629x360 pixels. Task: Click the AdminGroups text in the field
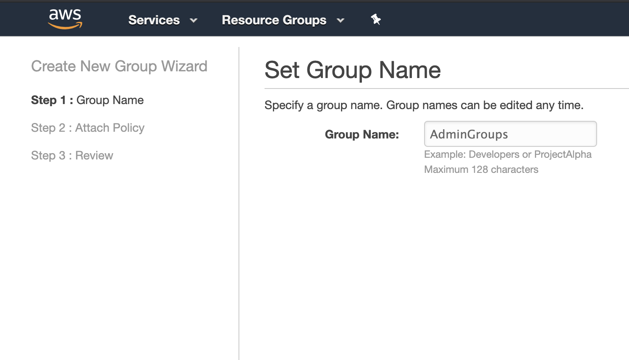(x=469, y=134)
